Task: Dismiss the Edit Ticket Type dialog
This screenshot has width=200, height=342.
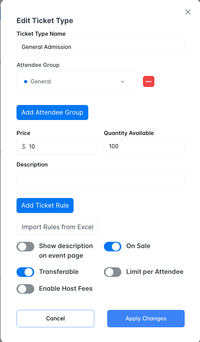Action: tap(188, 12)
